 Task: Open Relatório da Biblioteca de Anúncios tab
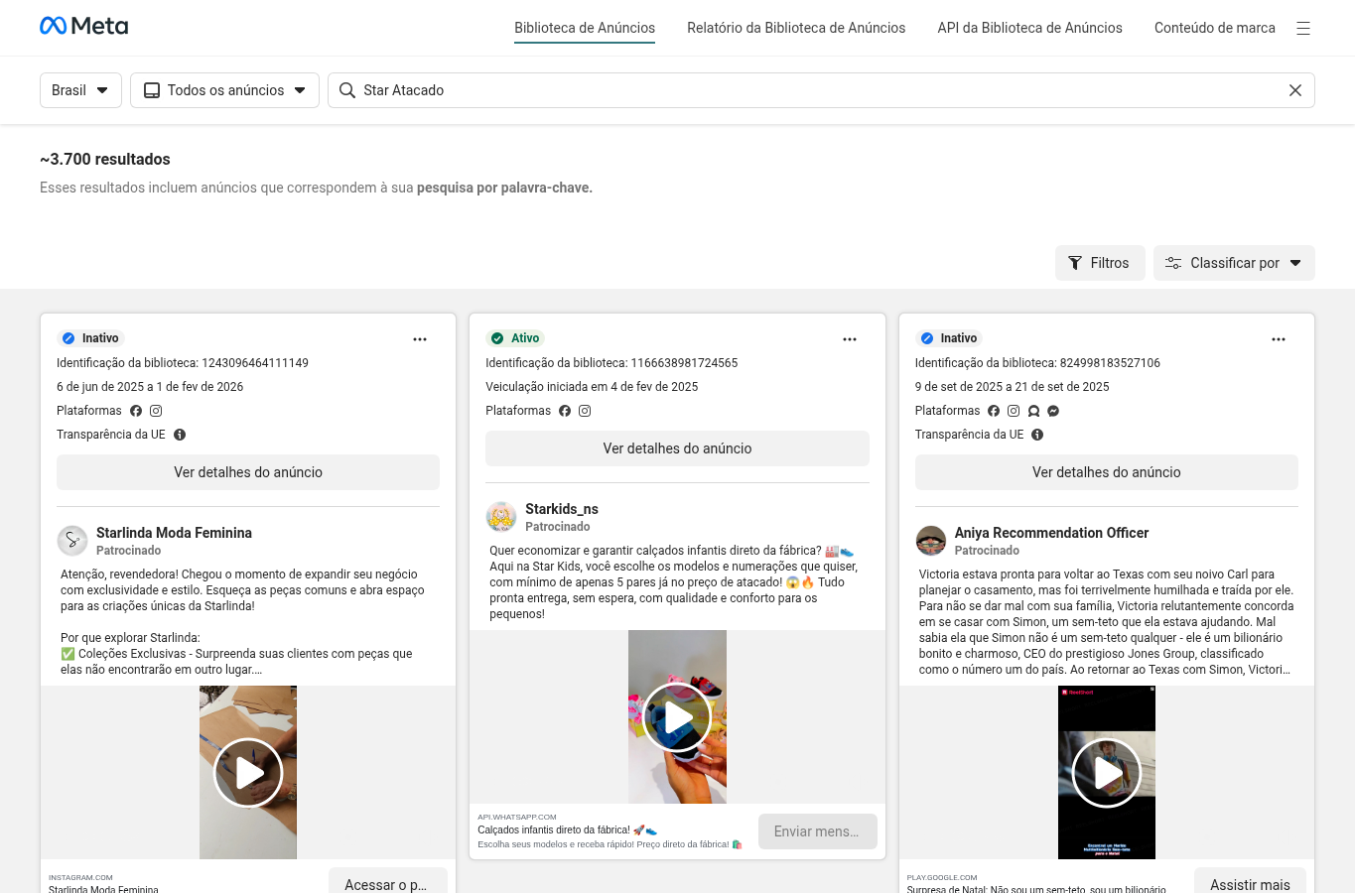click(x=796, y=28)
